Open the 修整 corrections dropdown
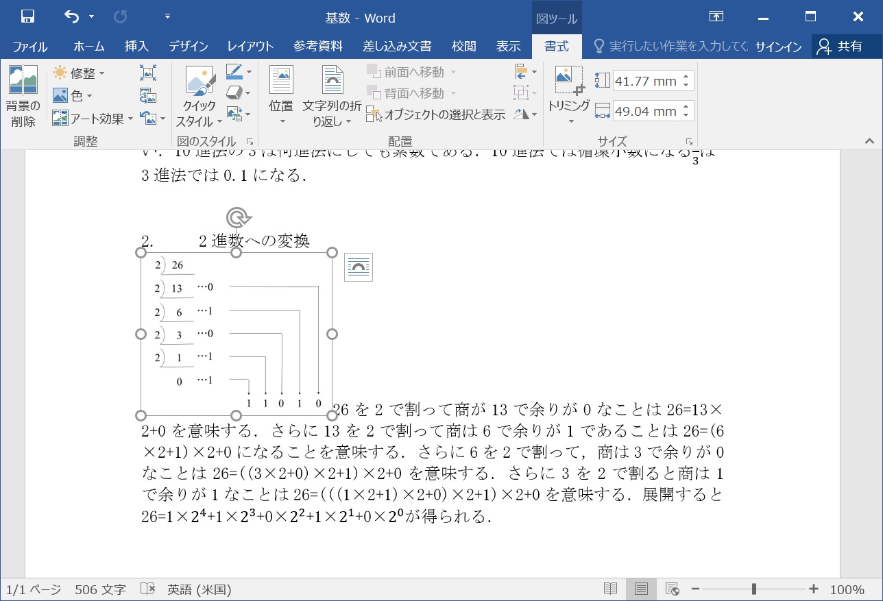The image size is (883, 601). coord(79,73)
